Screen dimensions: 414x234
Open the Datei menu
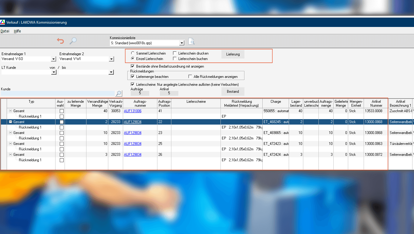click(5, 31)
